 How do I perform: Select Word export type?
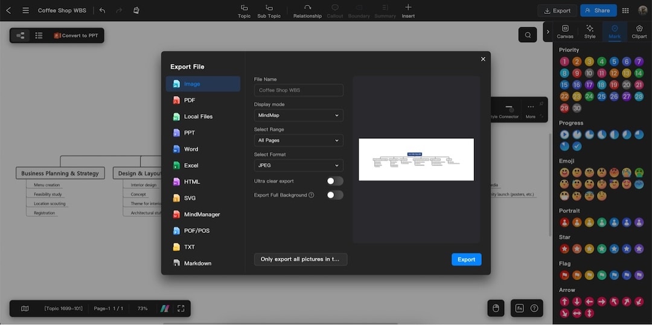click(203, 149)
